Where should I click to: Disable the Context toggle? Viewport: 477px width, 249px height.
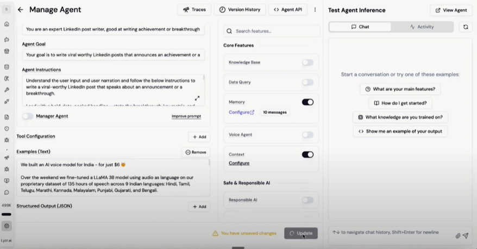307,154
